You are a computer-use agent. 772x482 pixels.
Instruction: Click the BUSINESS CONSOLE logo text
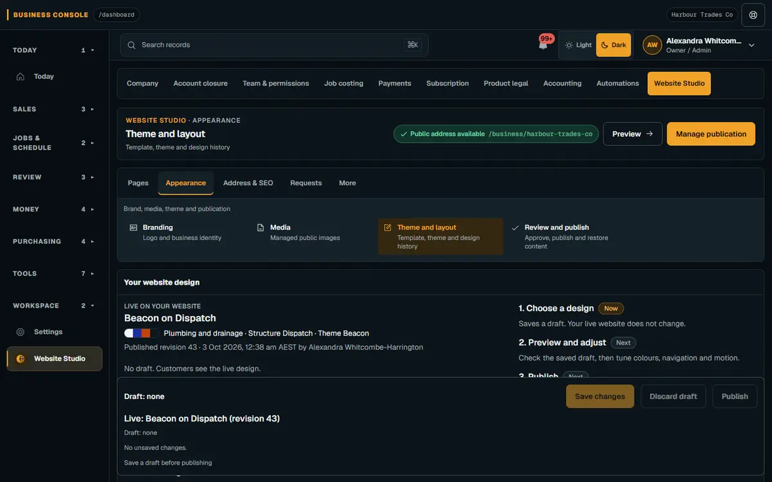coord(51,15)
